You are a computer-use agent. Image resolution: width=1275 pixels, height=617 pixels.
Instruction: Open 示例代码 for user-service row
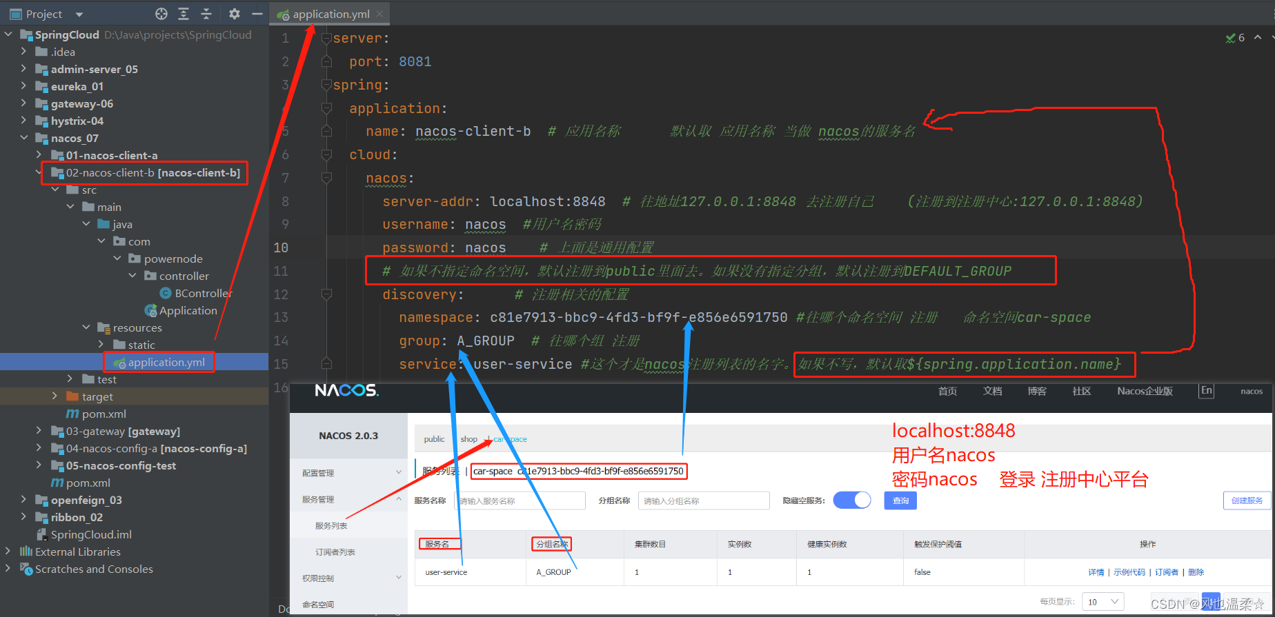click(x=1129, y=572)
